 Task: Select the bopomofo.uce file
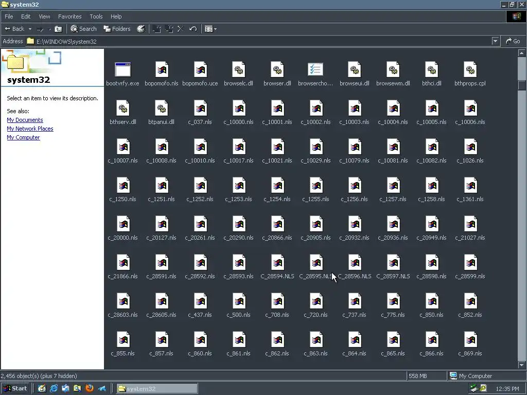(200, 74)
